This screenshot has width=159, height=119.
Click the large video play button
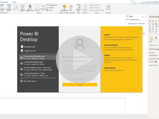[x=79, y=59]
